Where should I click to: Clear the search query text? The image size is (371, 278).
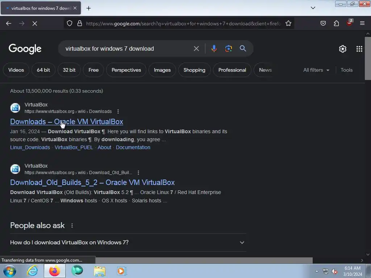pos(196,49)
